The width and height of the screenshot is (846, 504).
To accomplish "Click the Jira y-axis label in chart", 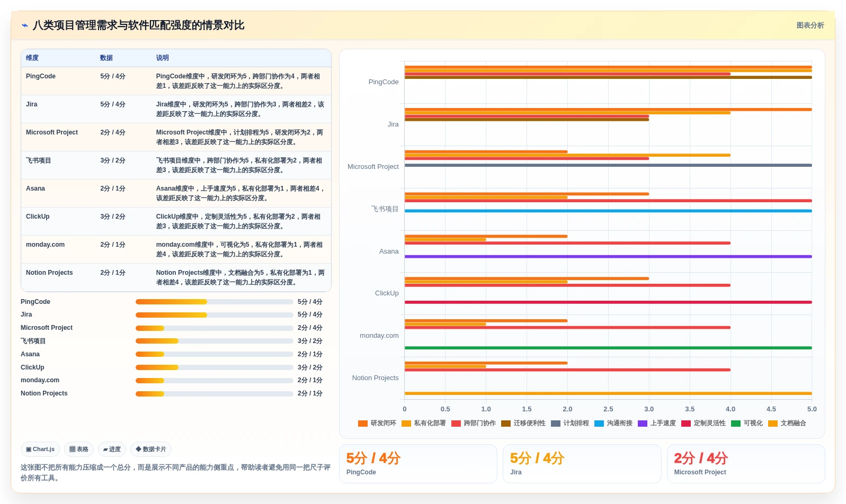I will (393, 124).
